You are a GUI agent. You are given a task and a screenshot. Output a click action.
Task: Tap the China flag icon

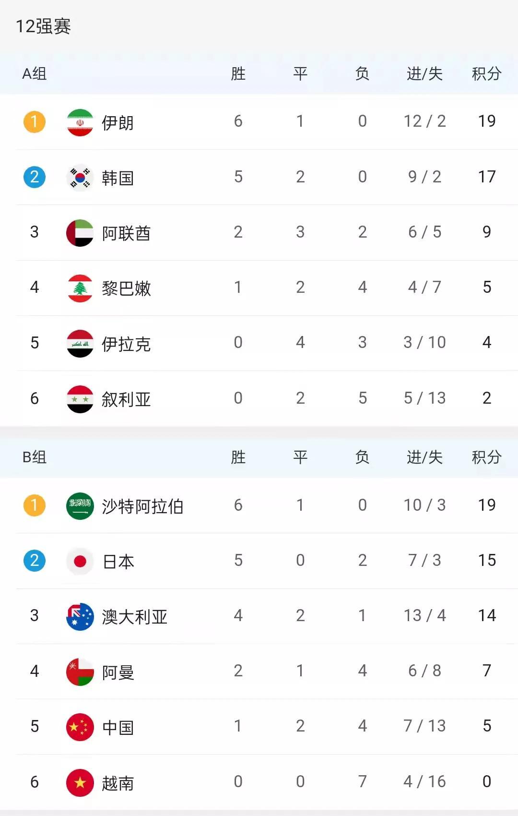80,727
